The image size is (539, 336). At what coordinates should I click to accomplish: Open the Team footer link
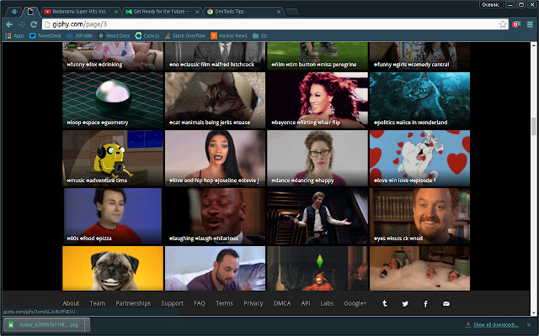[98, 303]
